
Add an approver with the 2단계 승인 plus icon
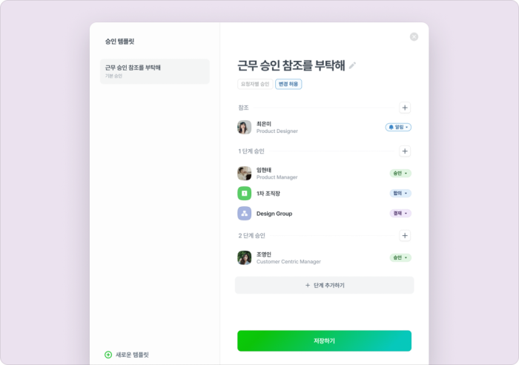pos(405,235)
